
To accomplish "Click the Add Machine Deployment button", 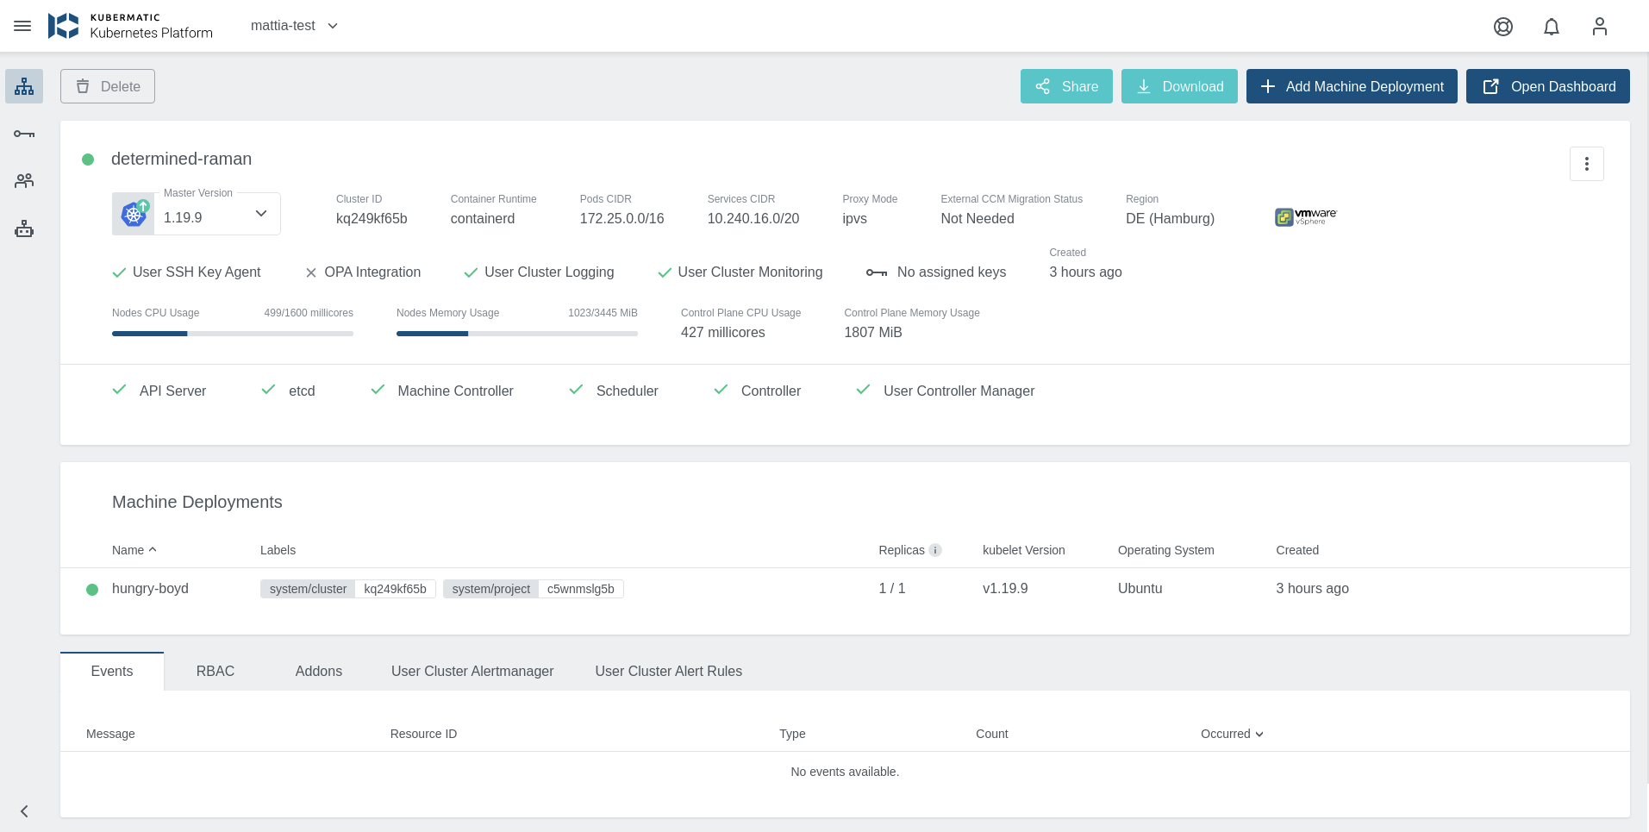I will (x=1351, y=86).
